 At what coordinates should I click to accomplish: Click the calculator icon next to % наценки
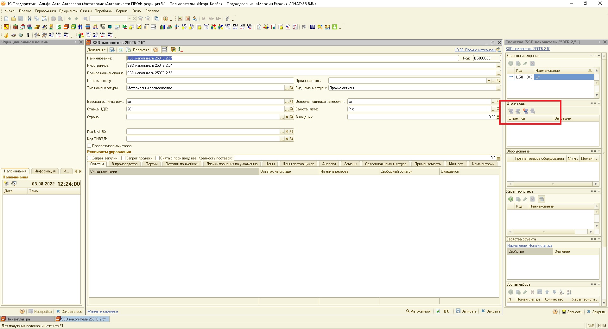click(498, 117)
